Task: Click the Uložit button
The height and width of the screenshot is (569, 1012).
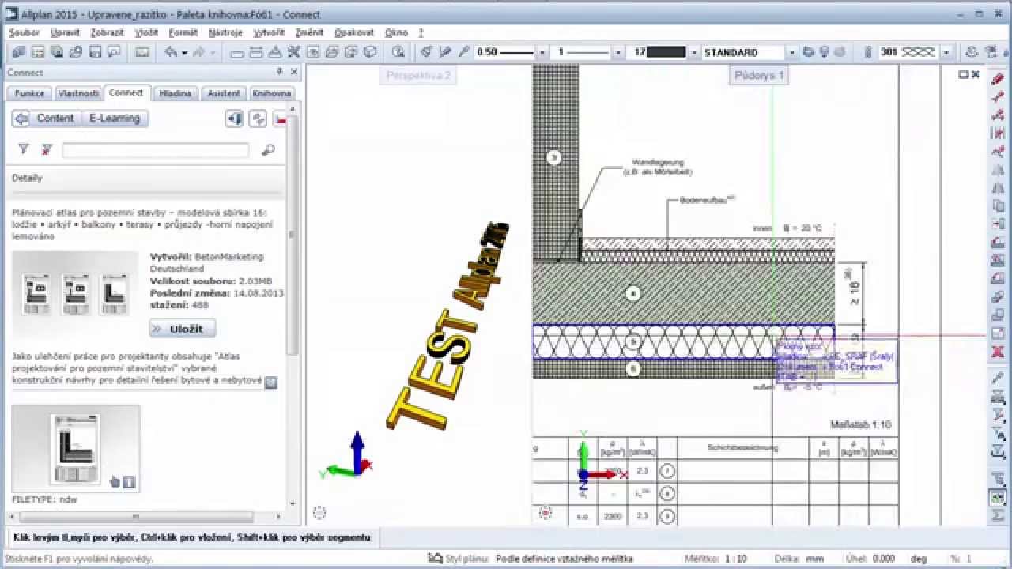Action: point(182,329)
